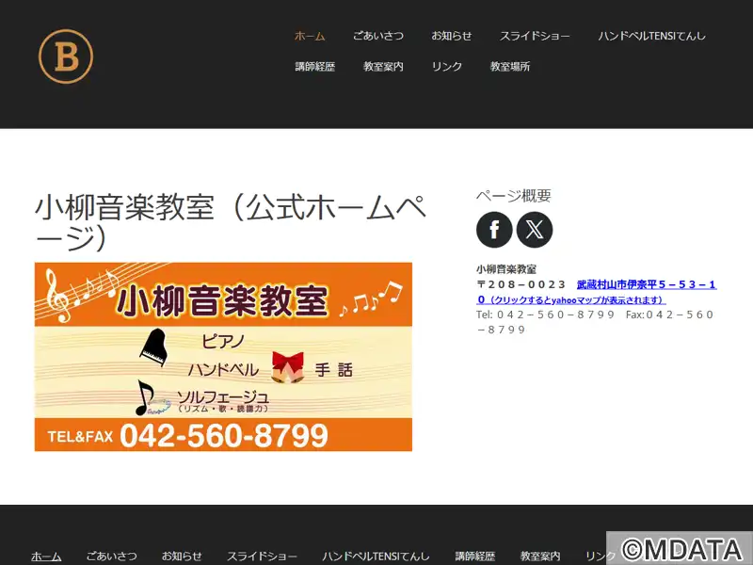The image size is (753, 565).
Task: Click the bold 小柳音楽教室 sidebar name
Action: click(506, 269)
